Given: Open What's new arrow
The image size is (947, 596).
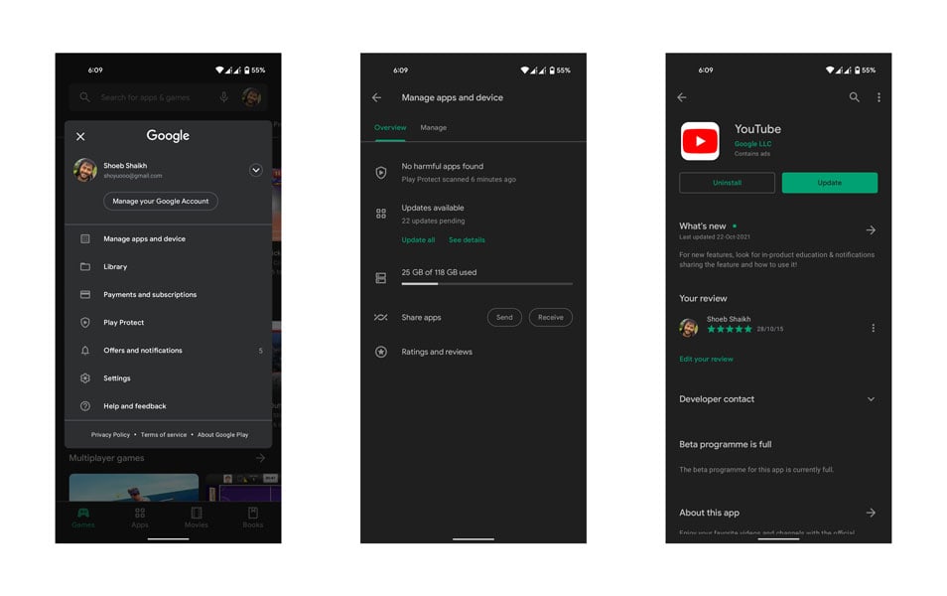Looking at the screenshot, I should (x=871, y=230).
